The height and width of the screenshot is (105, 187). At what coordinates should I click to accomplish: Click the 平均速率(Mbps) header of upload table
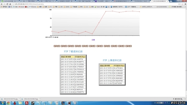tap(119, 66)
